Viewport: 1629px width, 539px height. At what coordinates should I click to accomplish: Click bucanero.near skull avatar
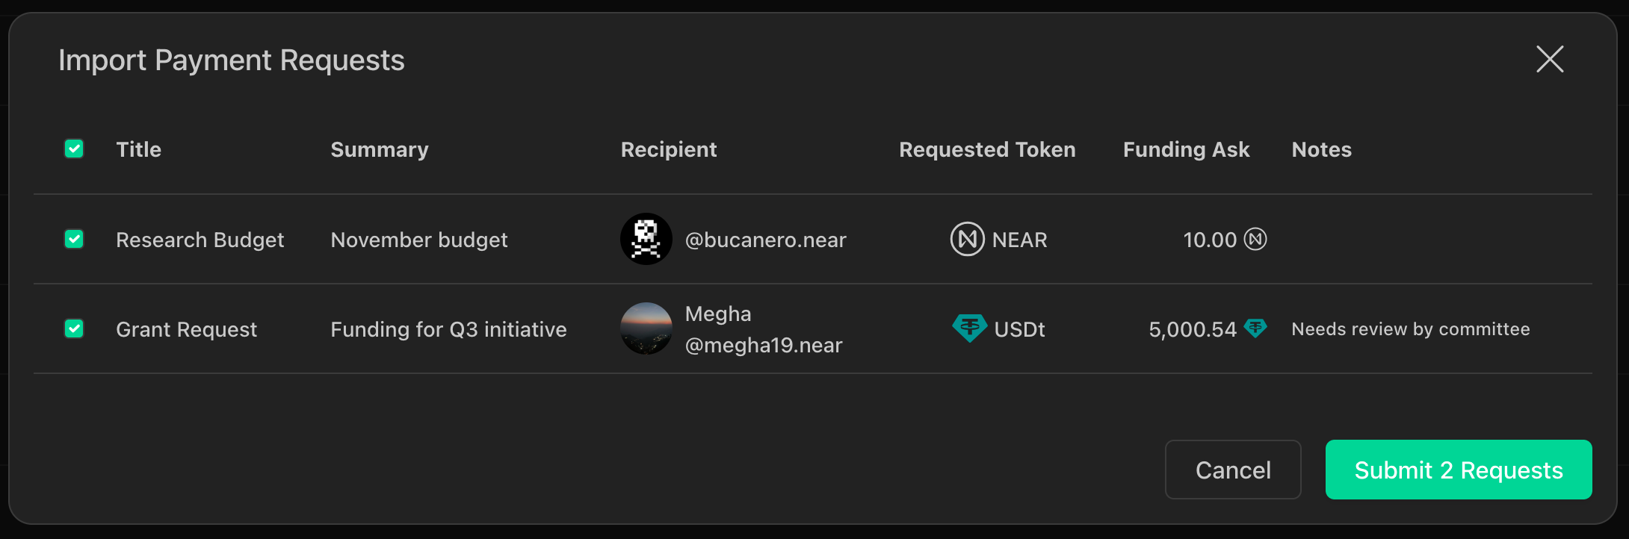point(646,239)
